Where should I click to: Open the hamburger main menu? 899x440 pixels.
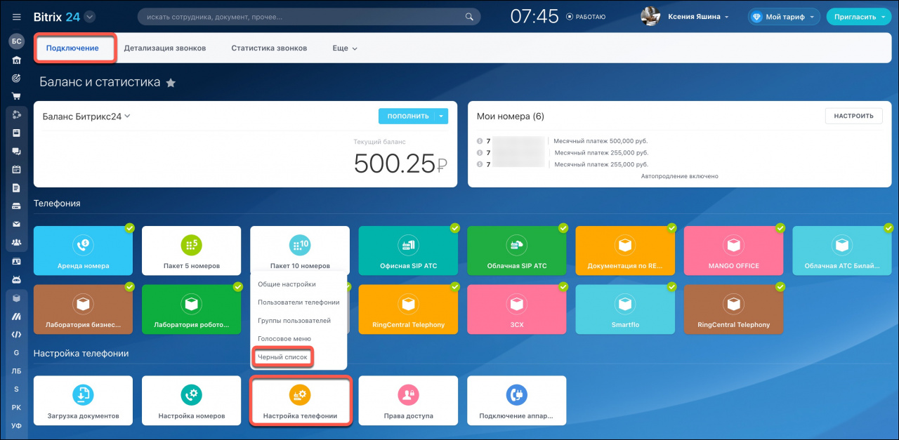coord(17,17)
